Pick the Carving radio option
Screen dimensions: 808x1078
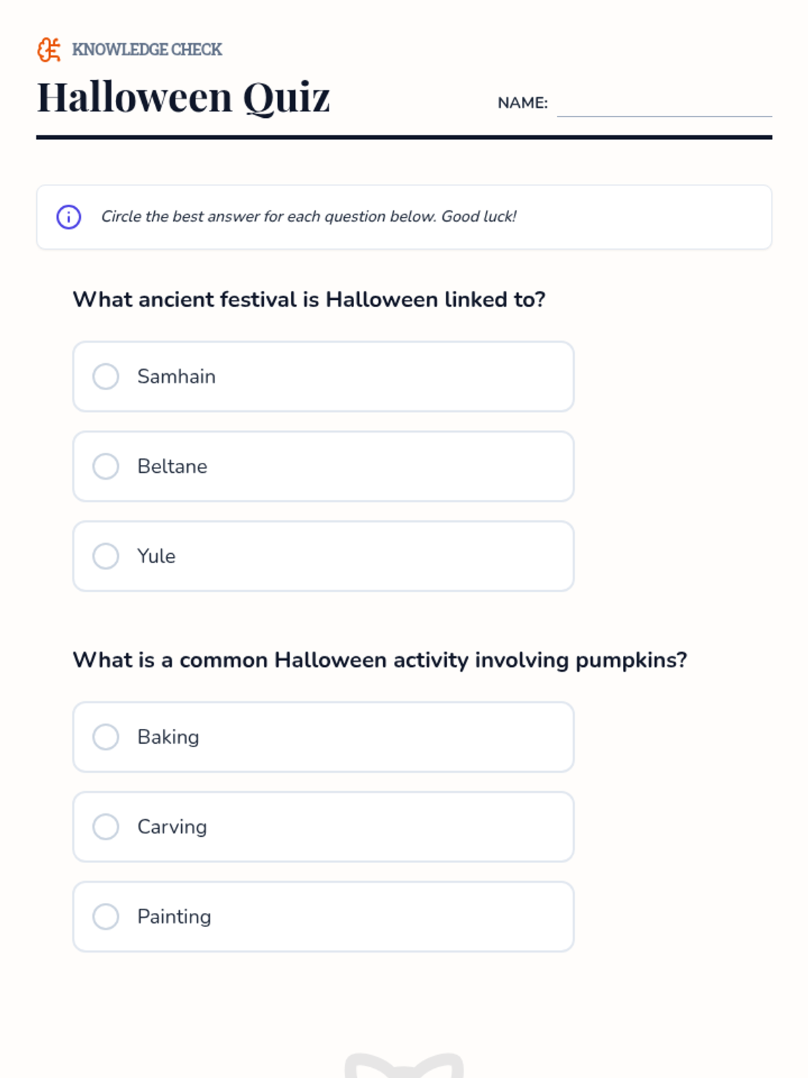pyautogui.click(x=106, y=827)
